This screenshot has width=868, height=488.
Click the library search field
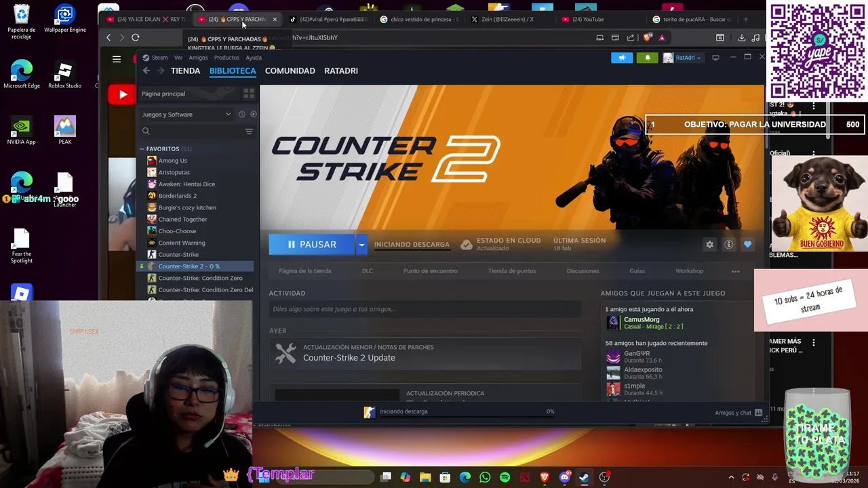point(191,131)
